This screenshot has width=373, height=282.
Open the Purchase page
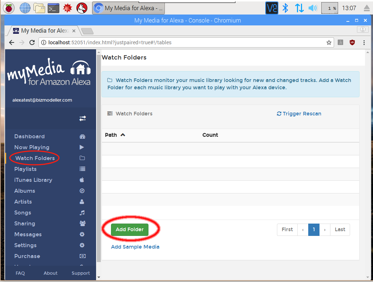(27, 256)
